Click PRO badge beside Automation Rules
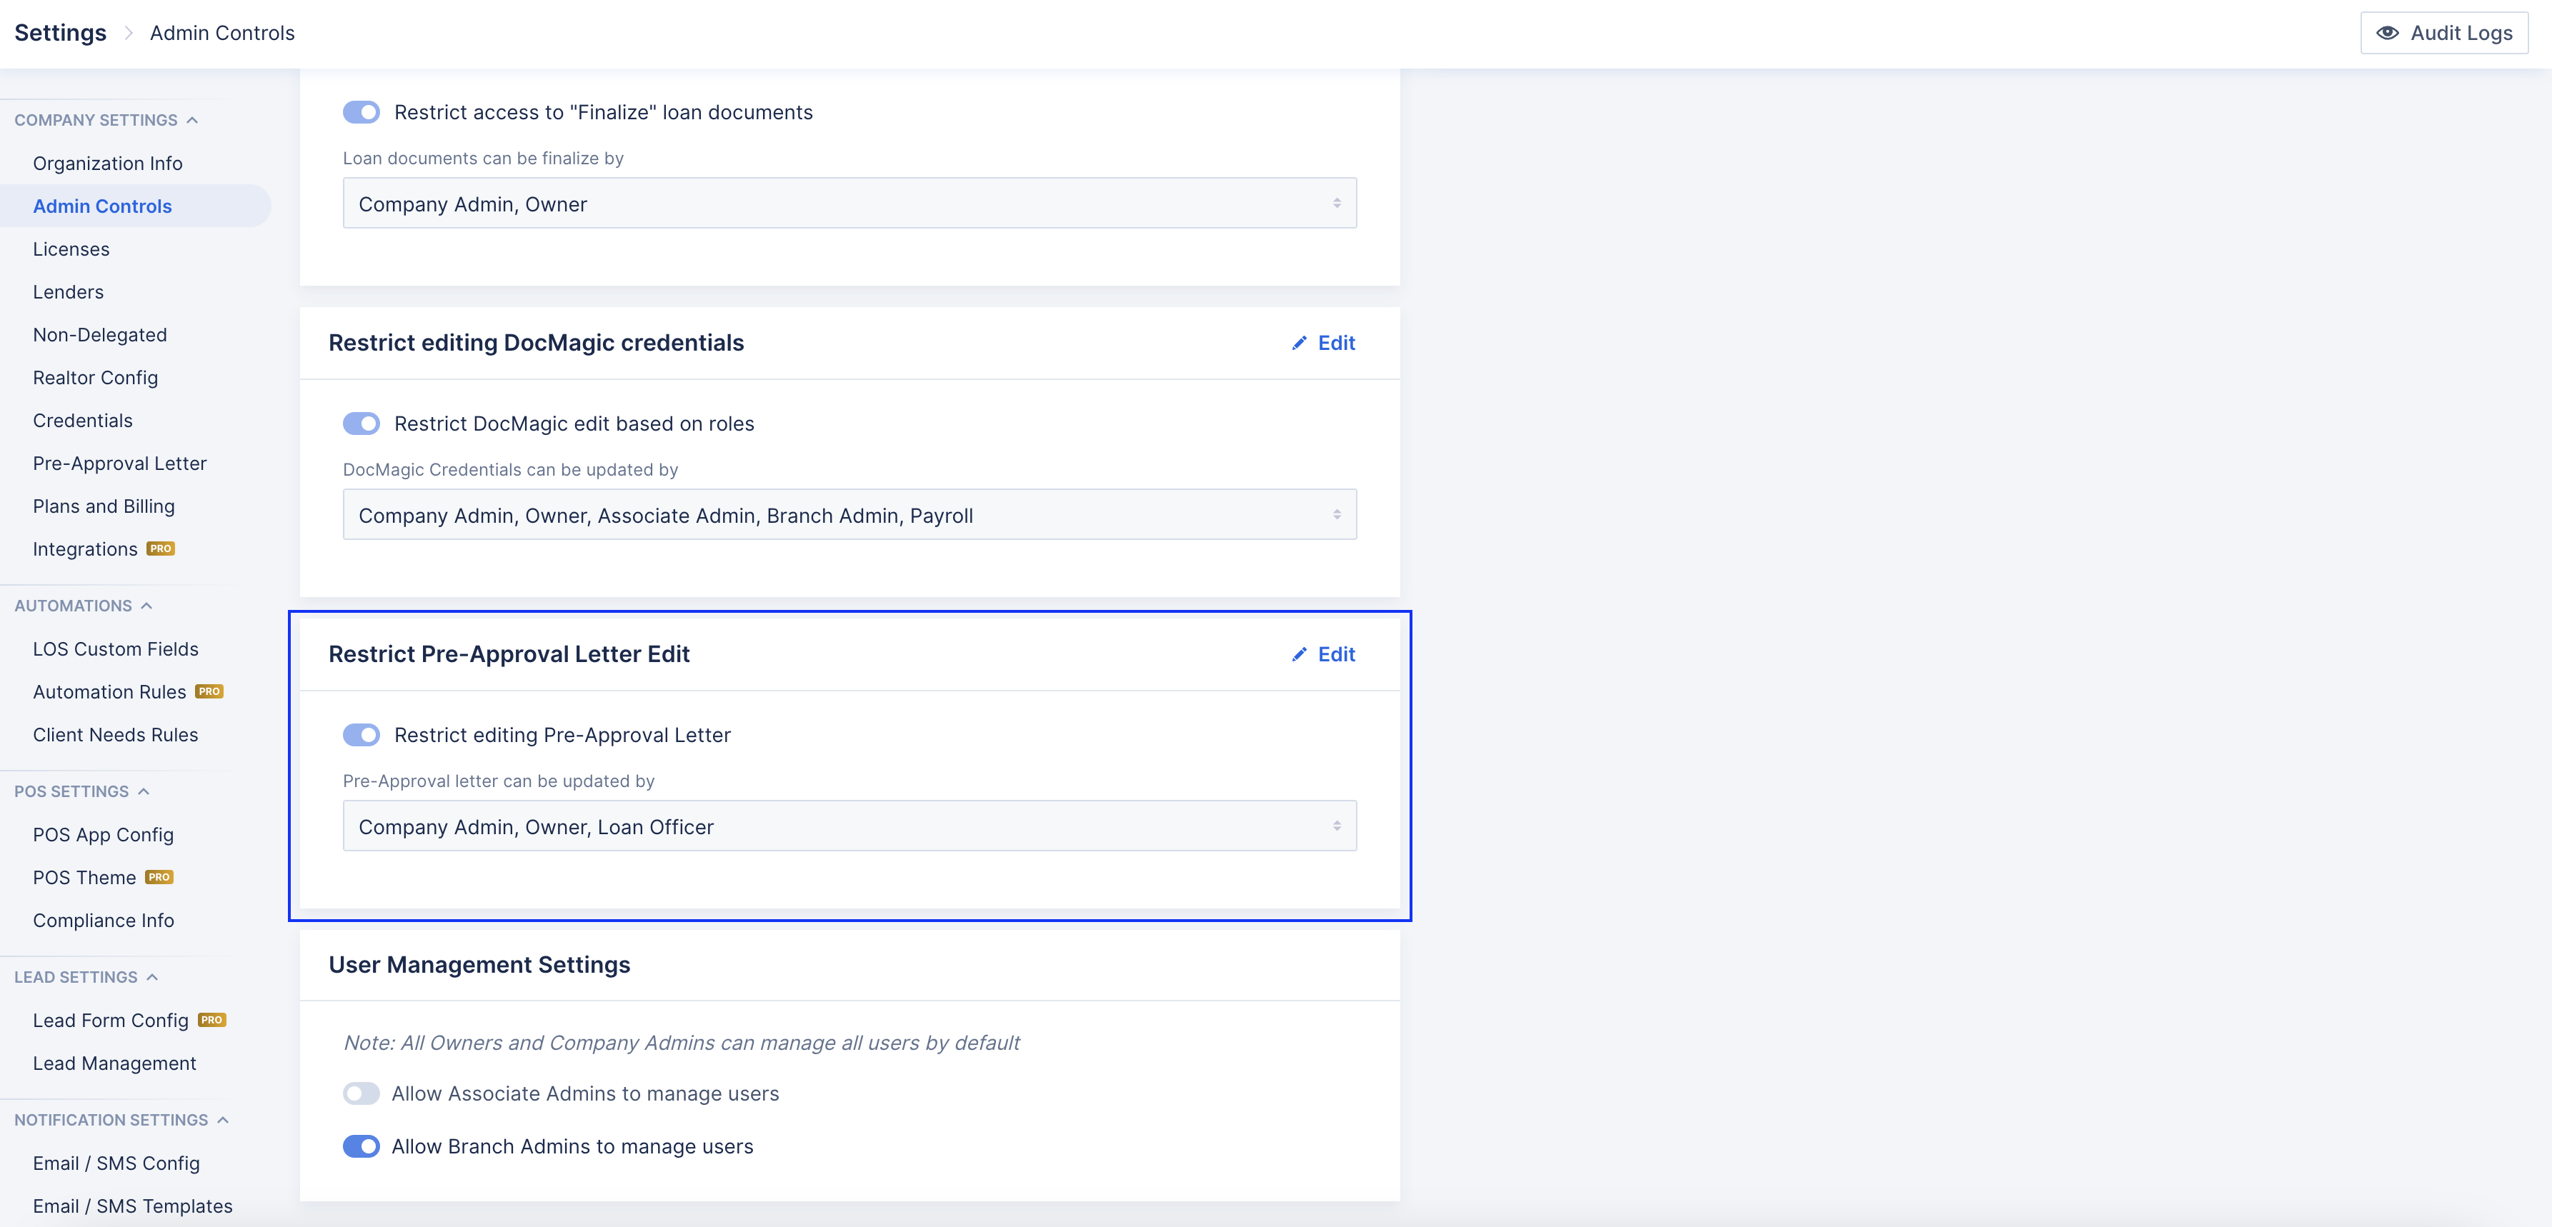Viewport: 2552px width, 1227px height. point(209,691)
